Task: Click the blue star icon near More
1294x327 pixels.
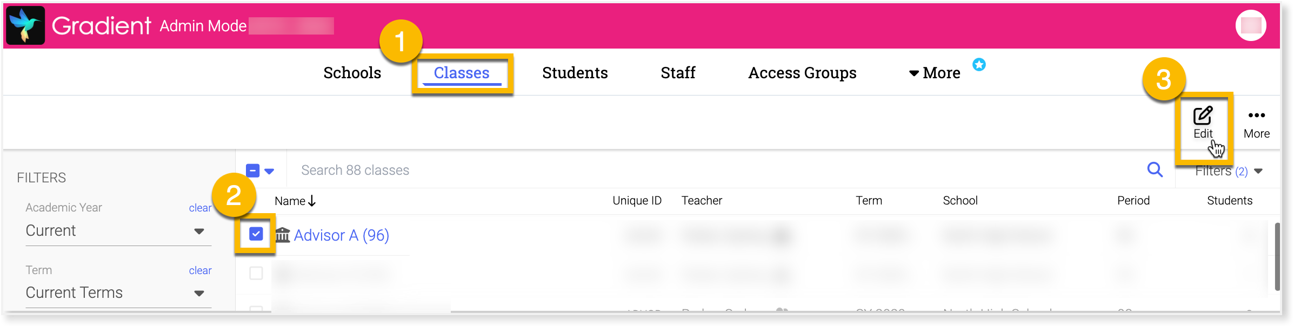Action: (978, 64)
